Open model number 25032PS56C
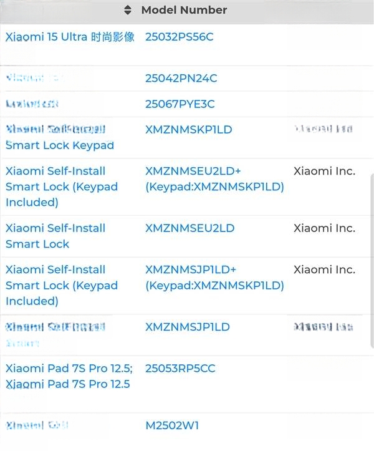This screenshot has height=451, width=374. (179, 37)
